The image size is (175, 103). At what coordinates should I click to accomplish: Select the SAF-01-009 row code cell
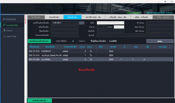34,59
